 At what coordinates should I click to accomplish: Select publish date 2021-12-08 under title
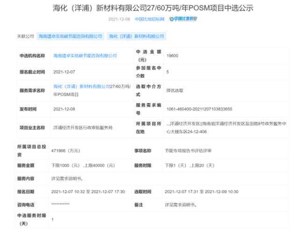pos(119,19)
